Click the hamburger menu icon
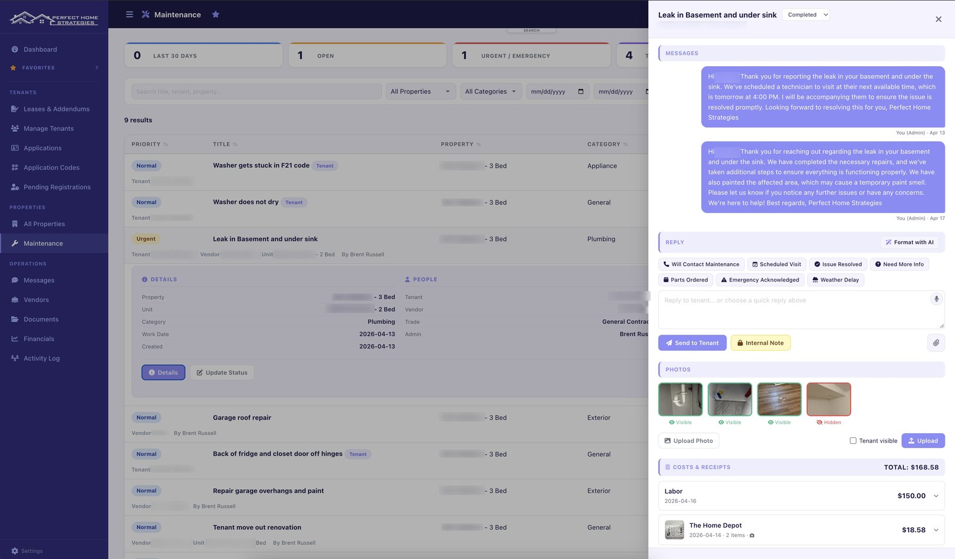This screenshot has height=559, width=955. click(130, 14)
